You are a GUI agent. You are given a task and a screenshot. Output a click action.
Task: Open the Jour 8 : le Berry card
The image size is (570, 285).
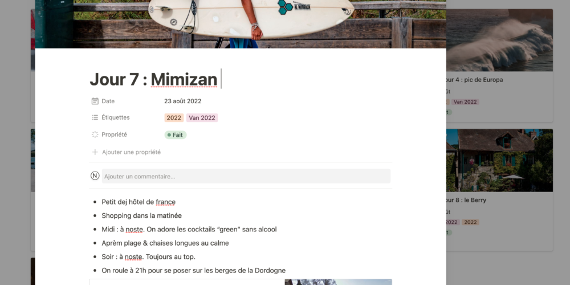tap(499, 190)
